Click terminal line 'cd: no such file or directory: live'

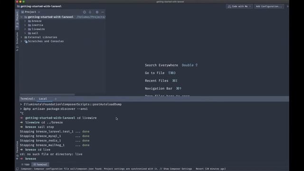51,154
